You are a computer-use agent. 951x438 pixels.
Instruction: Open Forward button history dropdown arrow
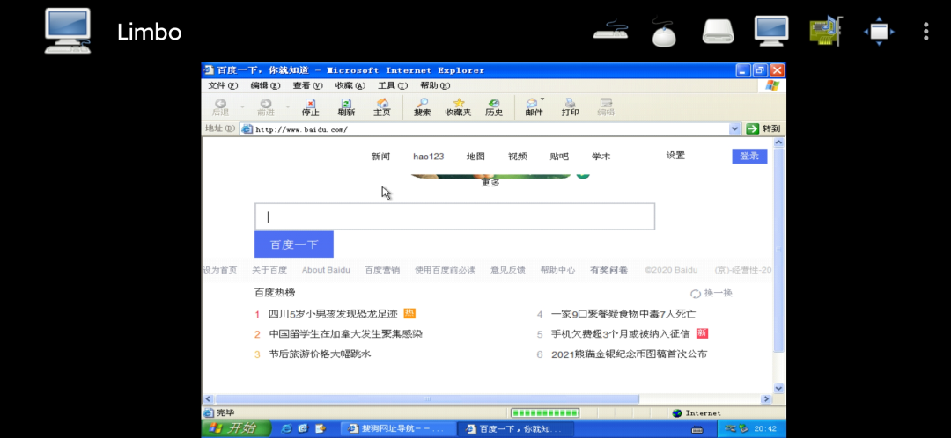(287, 107)
